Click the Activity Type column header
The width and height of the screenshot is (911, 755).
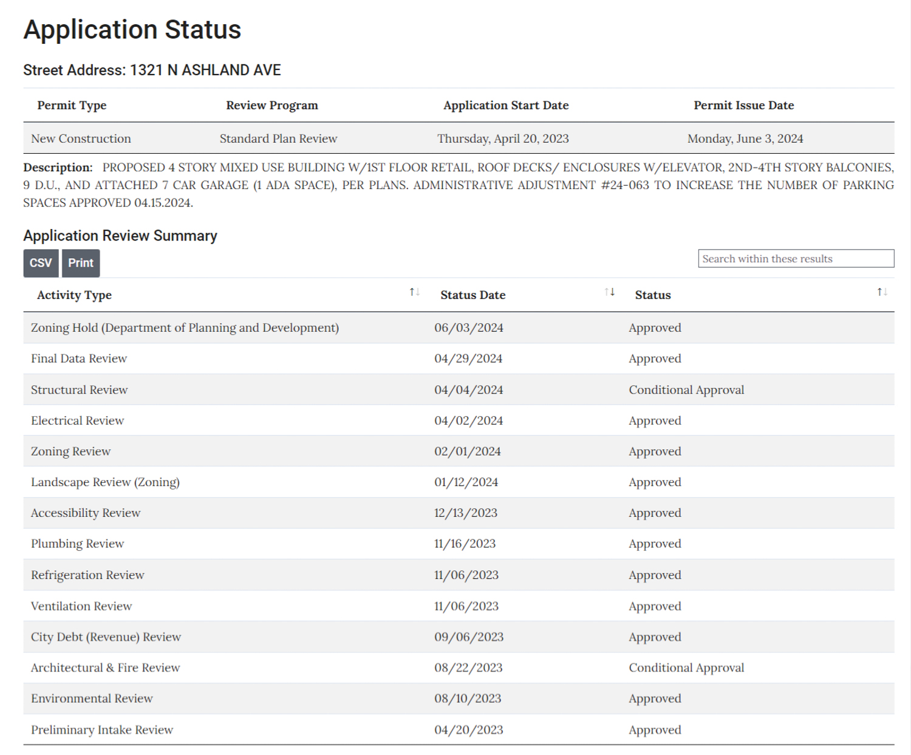(74, 295)
